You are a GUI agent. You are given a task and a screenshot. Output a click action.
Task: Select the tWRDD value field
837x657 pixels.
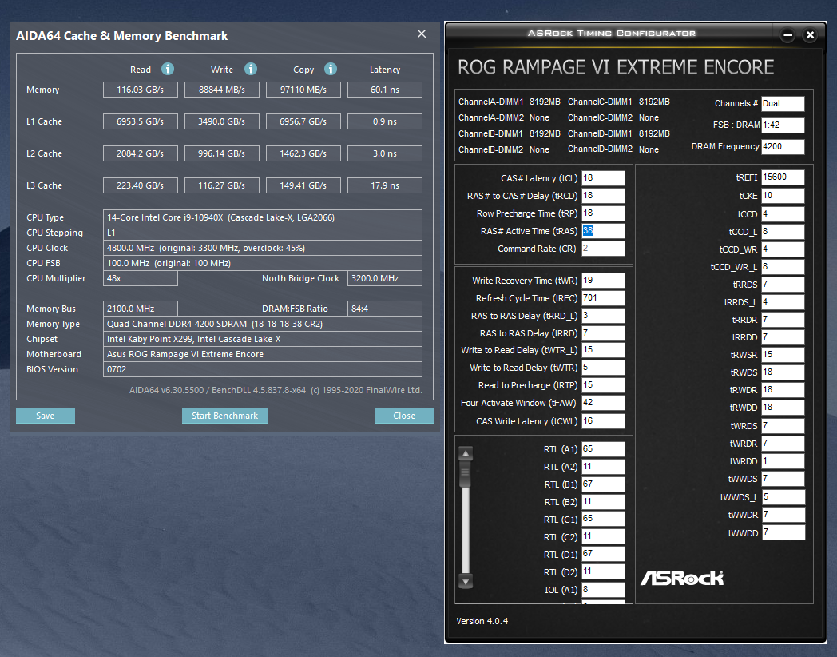783,461
